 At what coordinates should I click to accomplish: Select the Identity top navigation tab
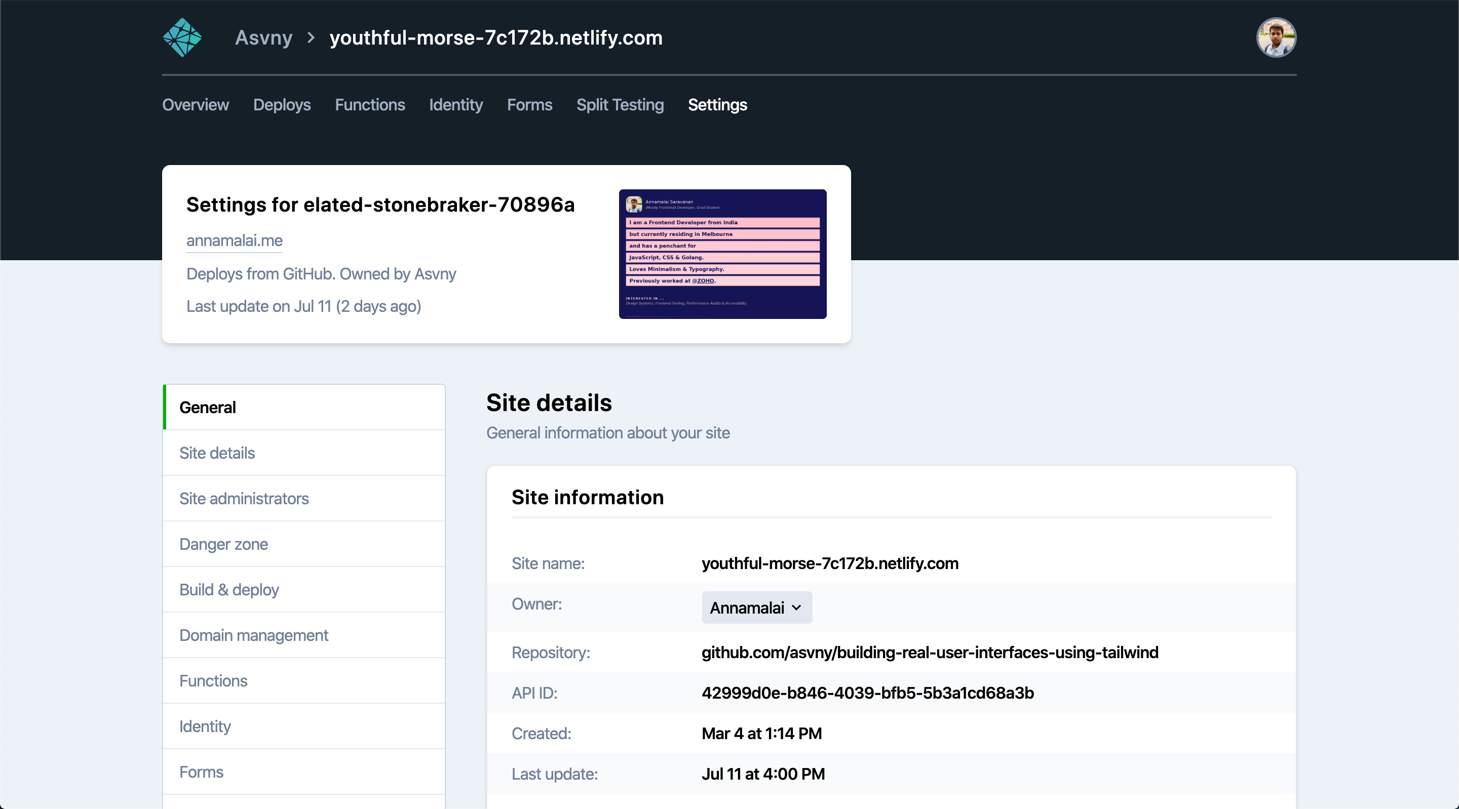[x=455, y=105]
